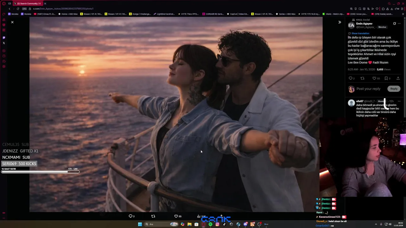The height and width of the screenshot is (228, 406).
Task: Go back in browser history
Action: [x=10, y=9]
